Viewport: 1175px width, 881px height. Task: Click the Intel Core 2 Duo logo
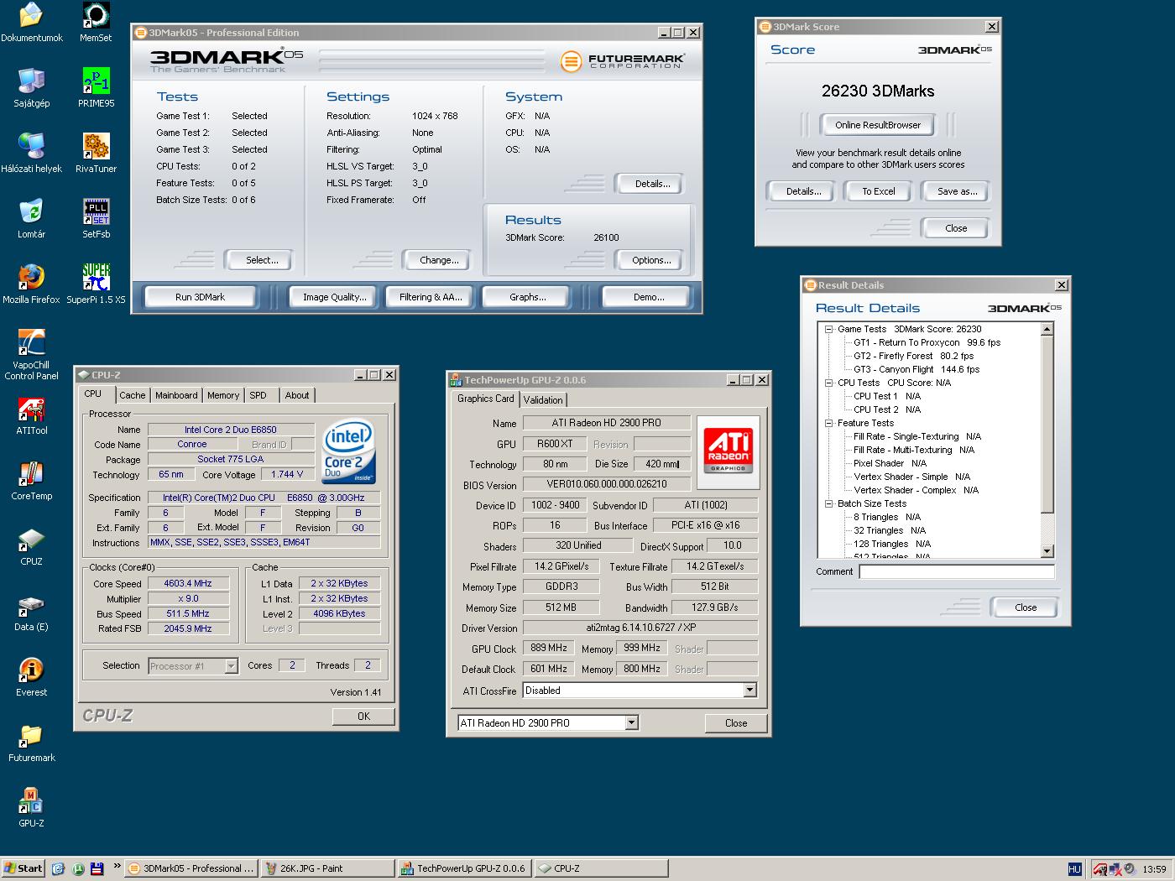click(348, 451)
